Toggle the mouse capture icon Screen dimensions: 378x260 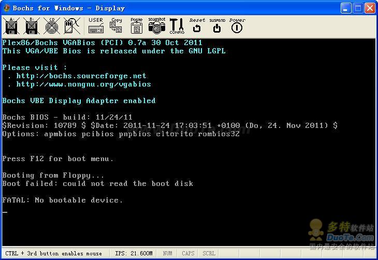[x=72, y=26]
